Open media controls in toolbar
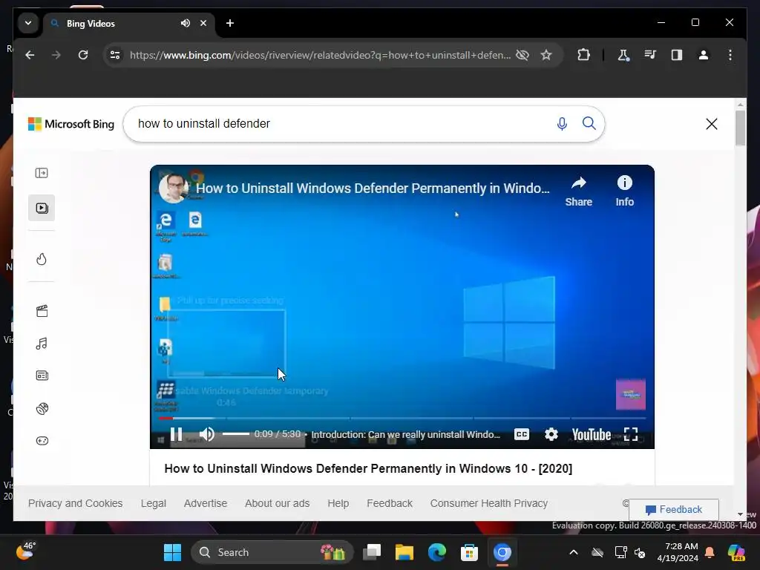760x570 pixels. point(650,55)
